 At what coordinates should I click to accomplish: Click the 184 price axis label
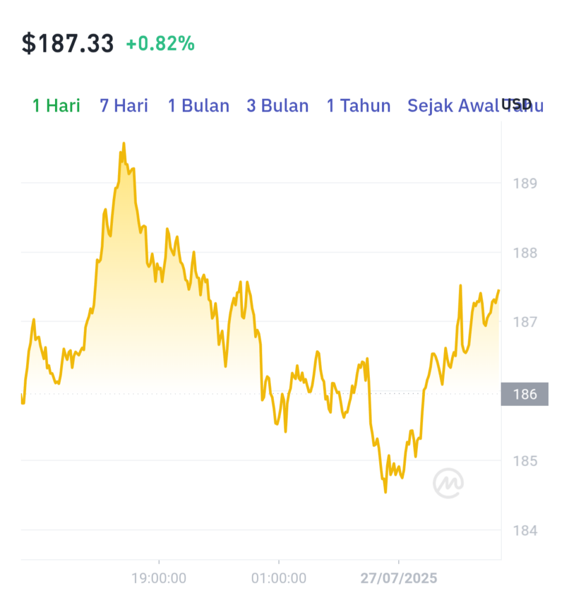click(525, 530)
